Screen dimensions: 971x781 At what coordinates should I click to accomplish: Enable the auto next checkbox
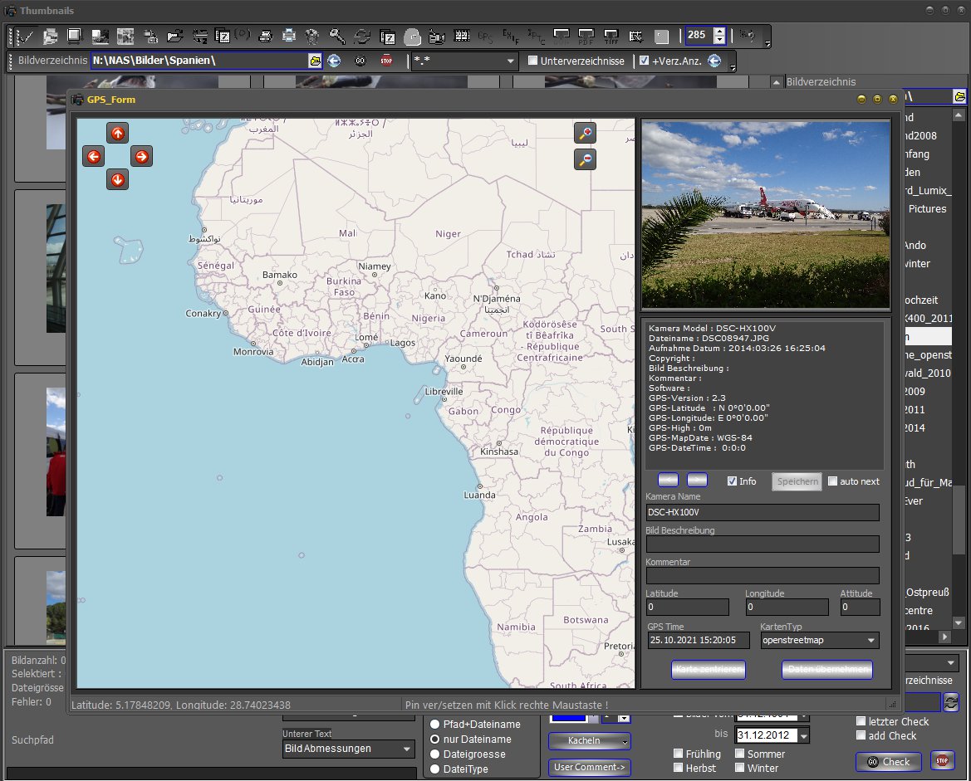click(833, 481)
